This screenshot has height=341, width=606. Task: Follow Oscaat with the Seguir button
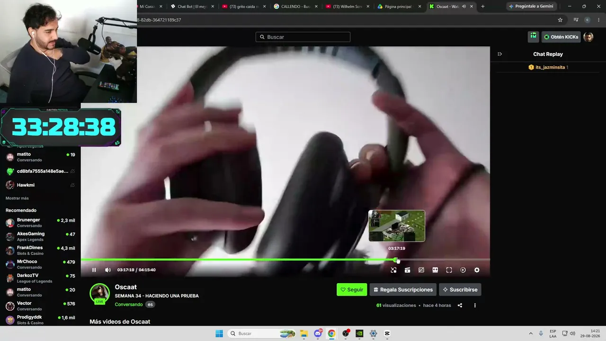[352, 289]
